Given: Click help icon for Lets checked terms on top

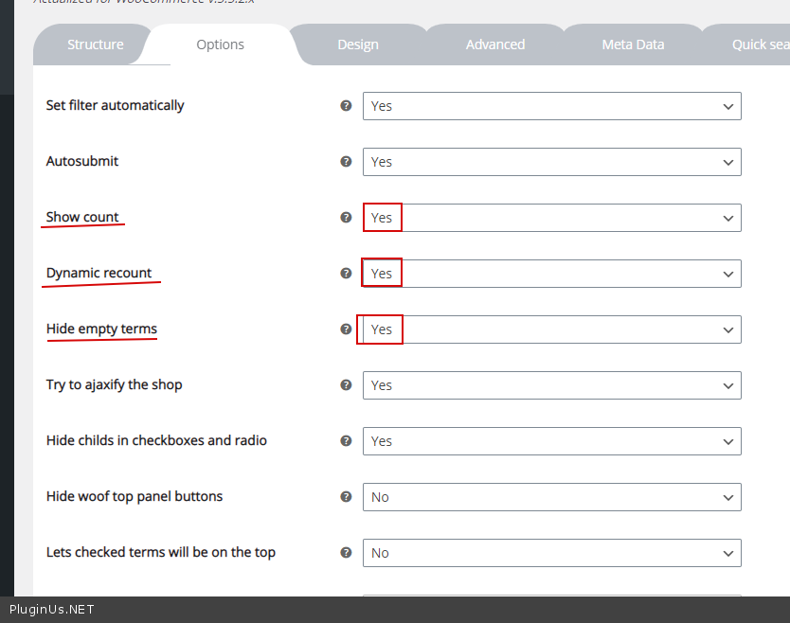Looking at the screenshot, I should tap(346, 553).
